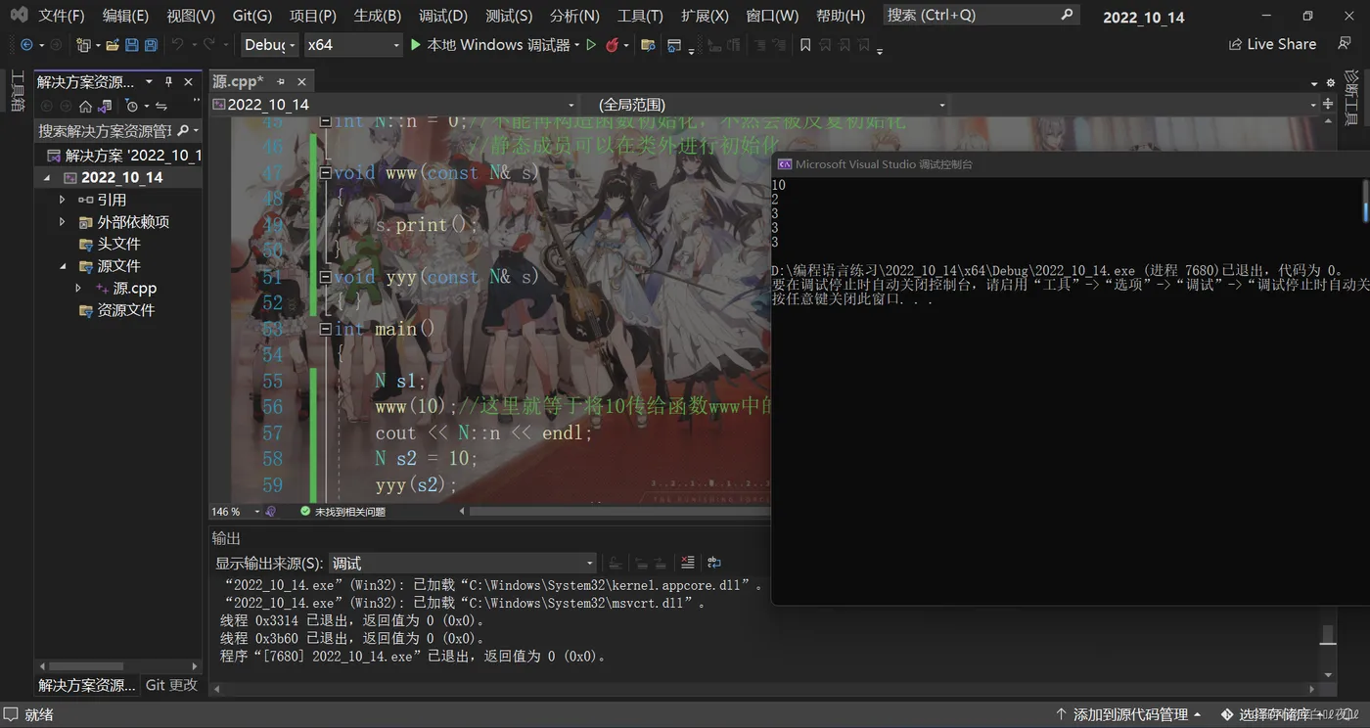Open the 146 % zoom dropdown
This screenshot has width=1370, height=728.
tap(237, 512)
